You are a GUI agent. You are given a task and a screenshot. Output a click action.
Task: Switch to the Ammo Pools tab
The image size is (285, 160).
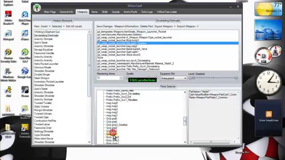(130, 12)
